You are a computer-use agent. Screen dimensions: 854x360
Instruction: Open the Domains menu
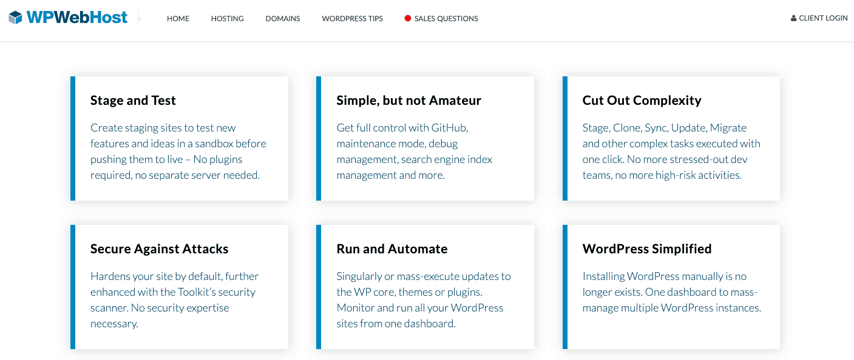pos(282,19)
